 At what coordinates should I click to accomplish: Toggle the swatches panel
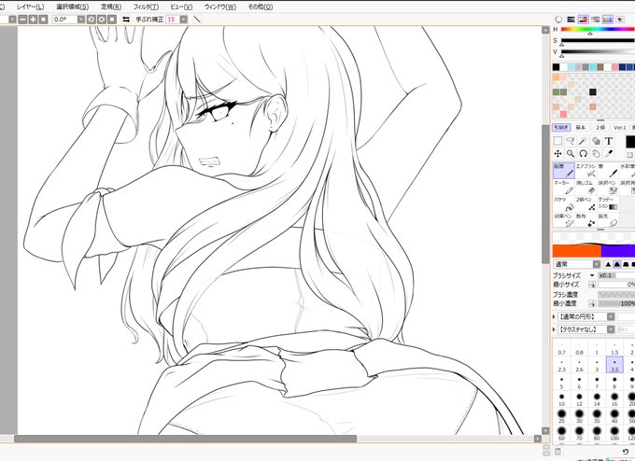[608, 19]
